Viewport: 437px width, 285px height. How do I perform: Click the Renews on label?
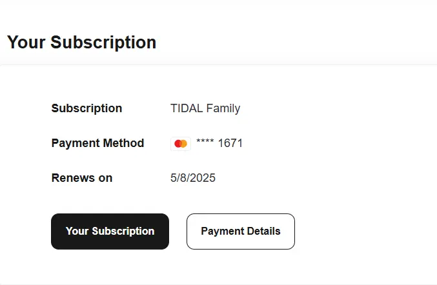[82, 178]
